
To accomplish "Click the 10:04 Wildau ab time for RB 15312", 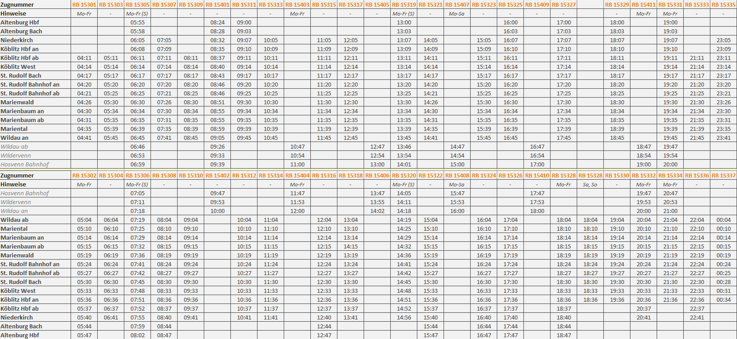I will [244, 220].
